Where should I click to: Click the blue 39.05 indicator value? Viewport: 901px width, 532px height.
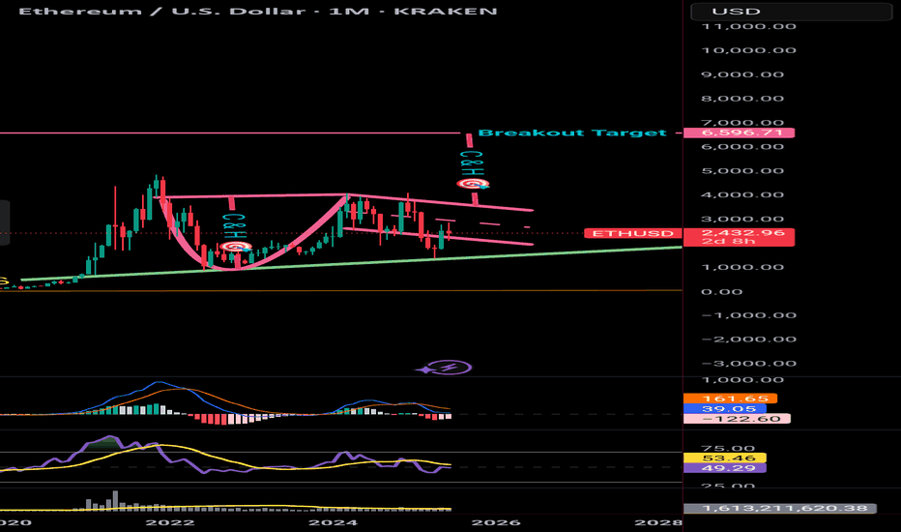(x=725, y=408)
